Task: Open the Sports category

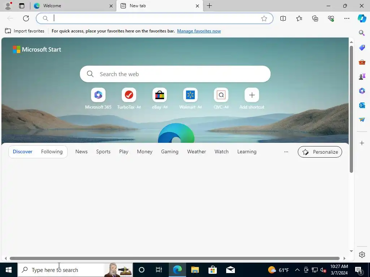Action: coord(103,152)
